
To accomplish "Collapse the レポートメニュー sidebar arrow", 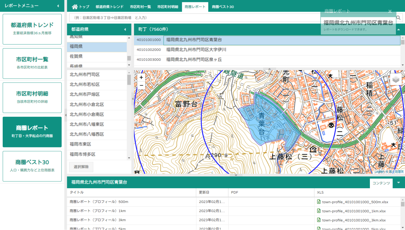I will click(x=58, y=6).
